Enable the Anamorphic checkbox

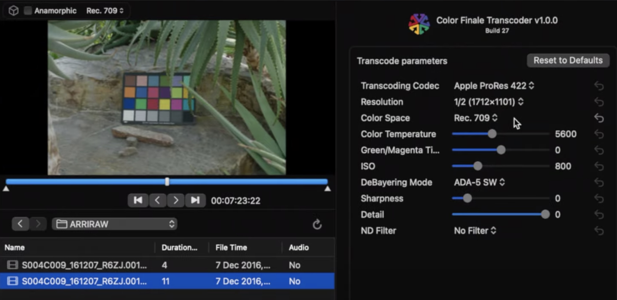coord(28,10)
